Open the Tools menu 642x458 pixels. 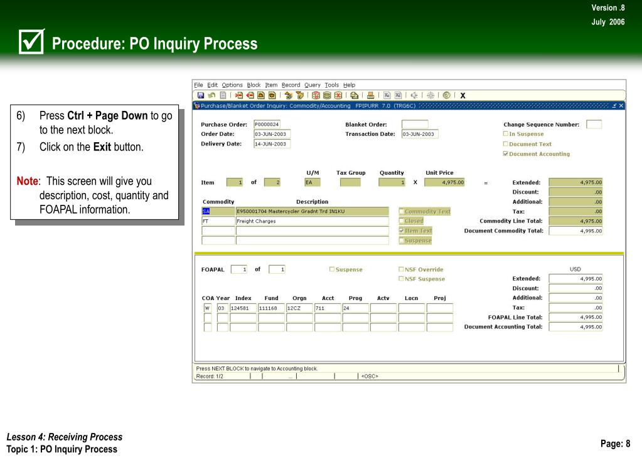click(331, 85)
